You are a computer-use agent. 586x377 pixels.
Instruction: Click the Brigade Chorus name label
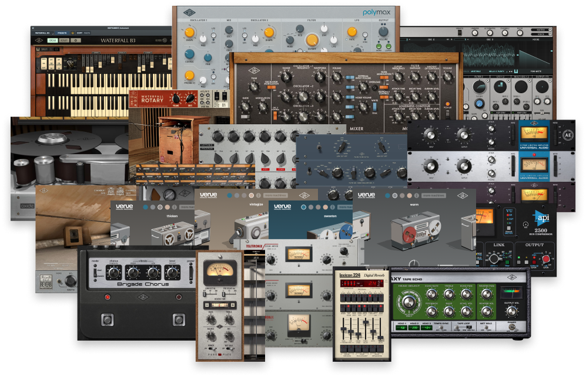pos(143,284)
